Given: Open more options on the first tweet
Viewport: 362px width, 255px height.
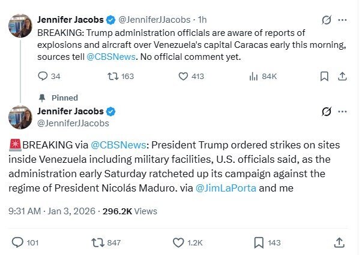Looking at the screenshot, I should [x=342, y=20].
